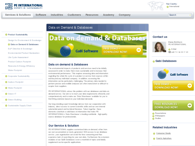Screen dimensions: 195x146
Task: Open the Industries menu
Action: coord(57,15)
